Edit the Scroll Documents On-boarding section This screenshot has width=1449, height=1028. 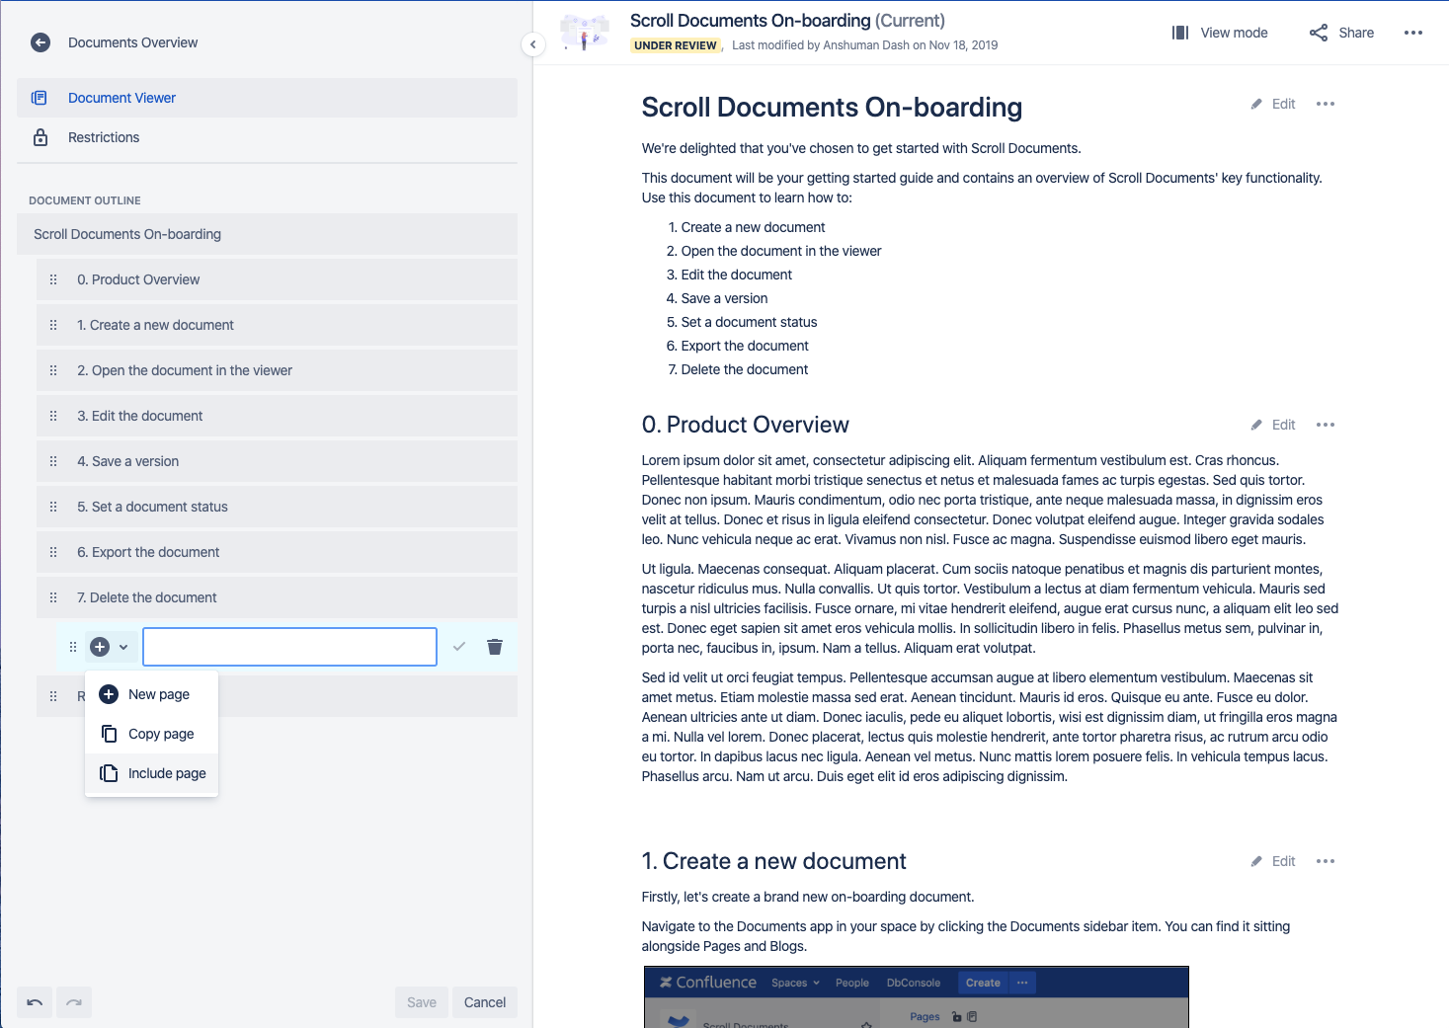1273,104
